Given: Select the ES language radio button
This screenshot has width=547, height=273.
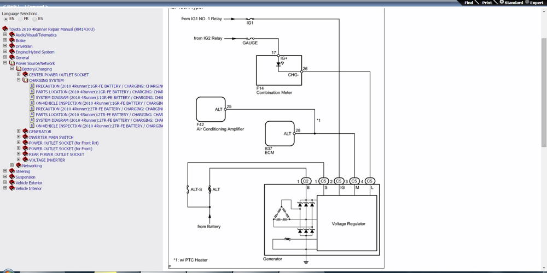Looking at the screenshot, I should 34,19.
